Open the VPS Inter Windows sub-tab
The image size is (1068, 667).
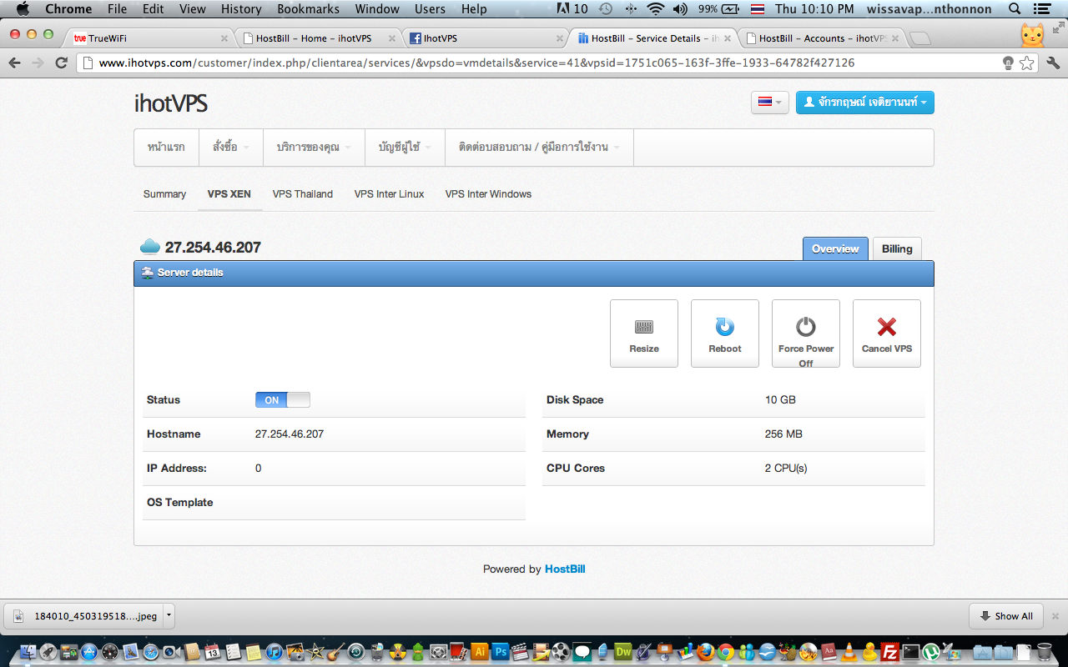(x=488, y=194)
